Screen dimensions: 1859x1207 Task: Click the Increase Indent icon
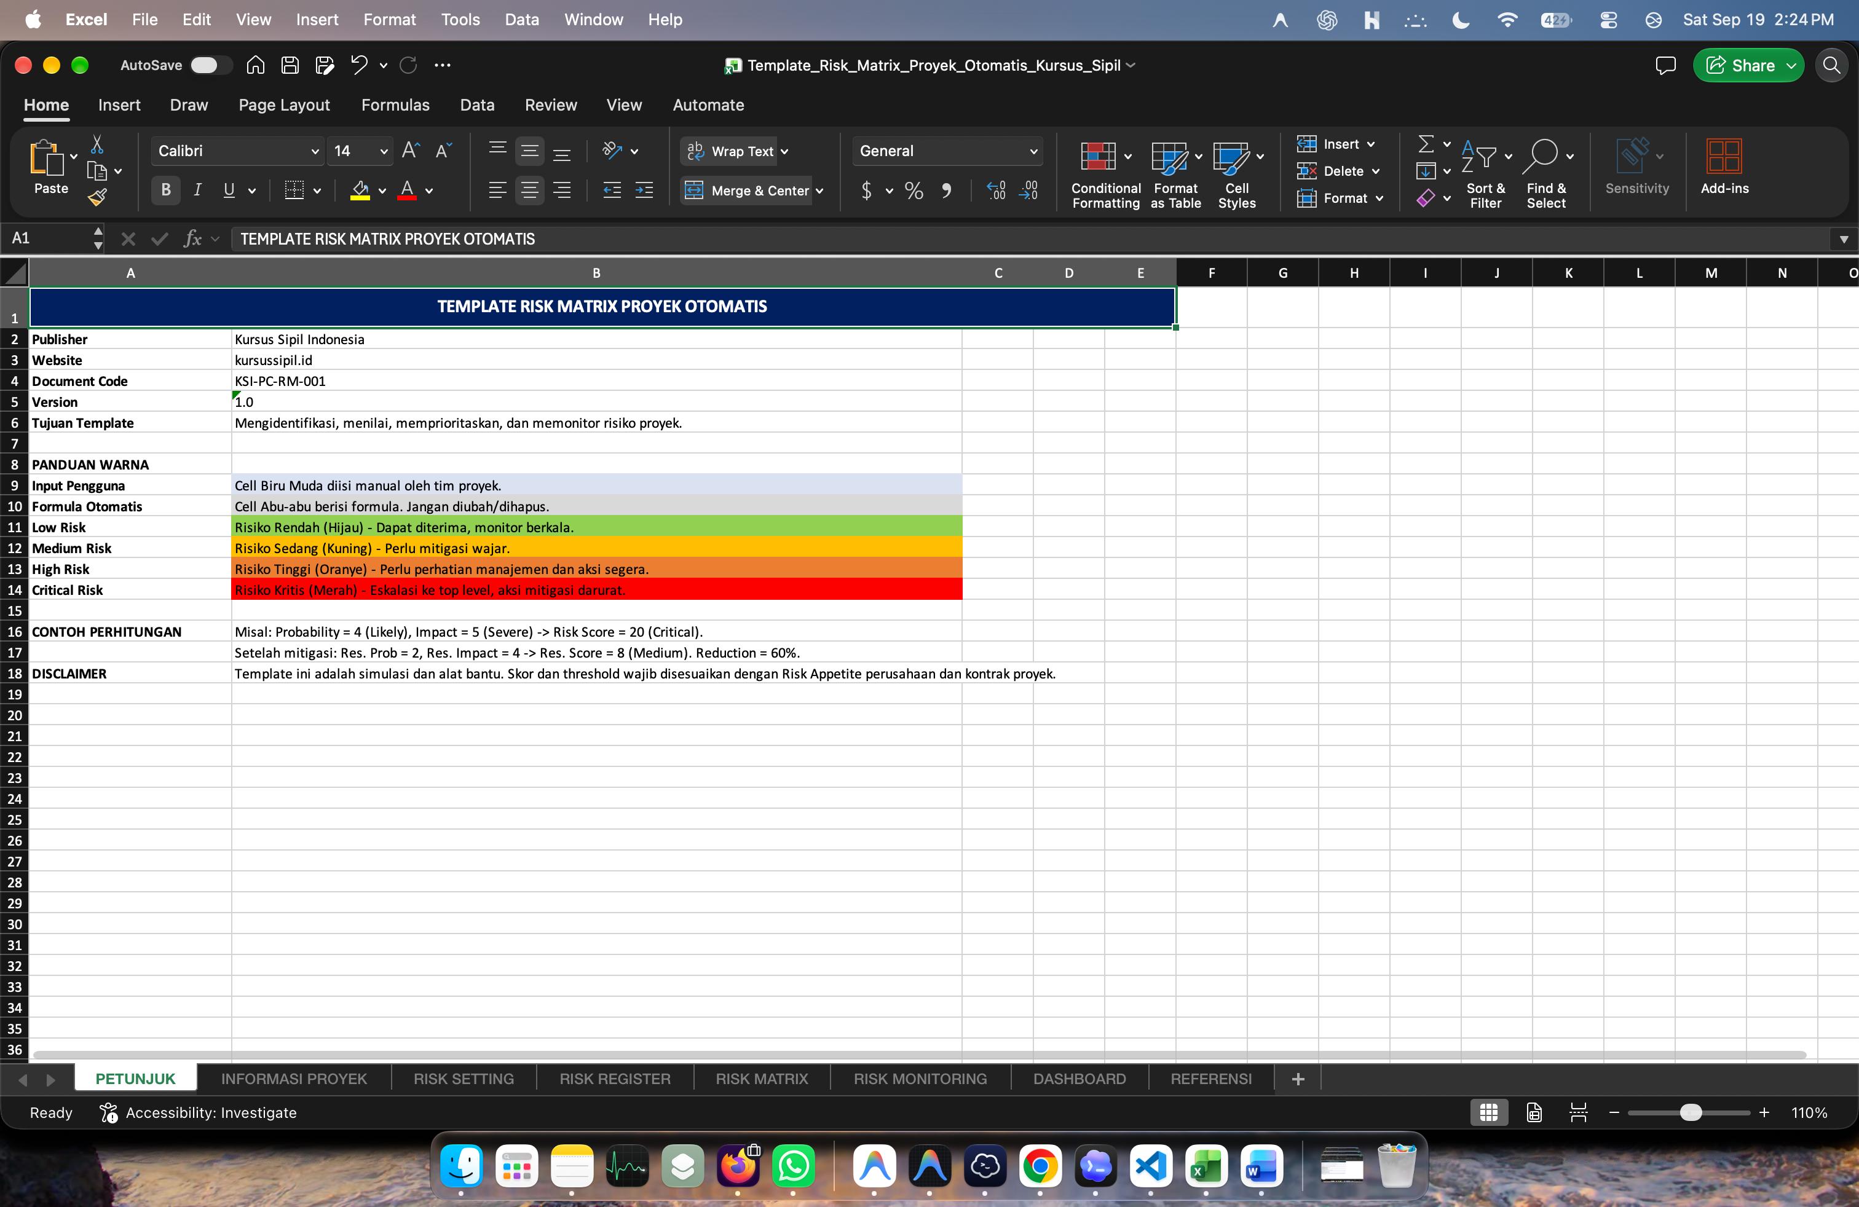click(x=644, y=190)
